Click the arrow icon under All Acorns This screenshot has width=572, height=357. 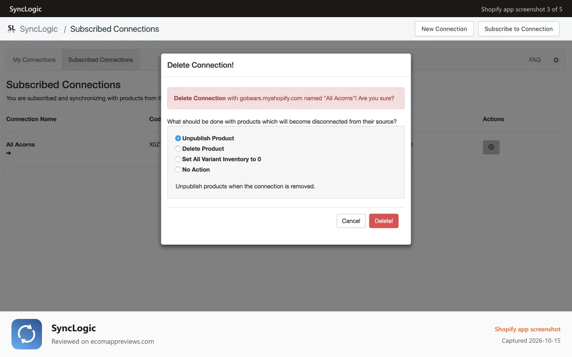click(9, 153)
